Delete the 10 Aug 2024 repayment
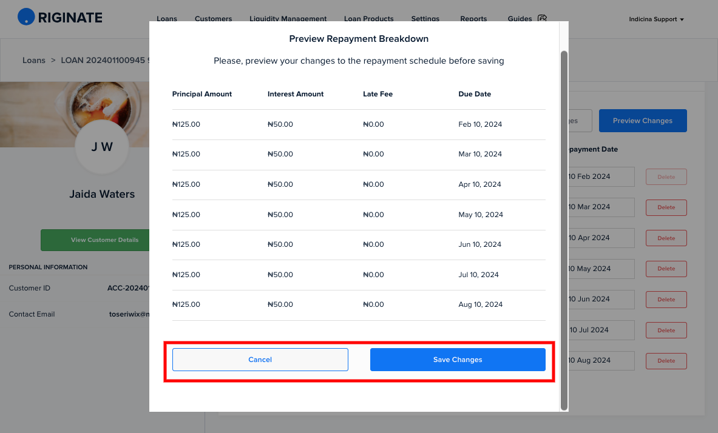Viewport: 718px width, 433px height. [666, 361]
